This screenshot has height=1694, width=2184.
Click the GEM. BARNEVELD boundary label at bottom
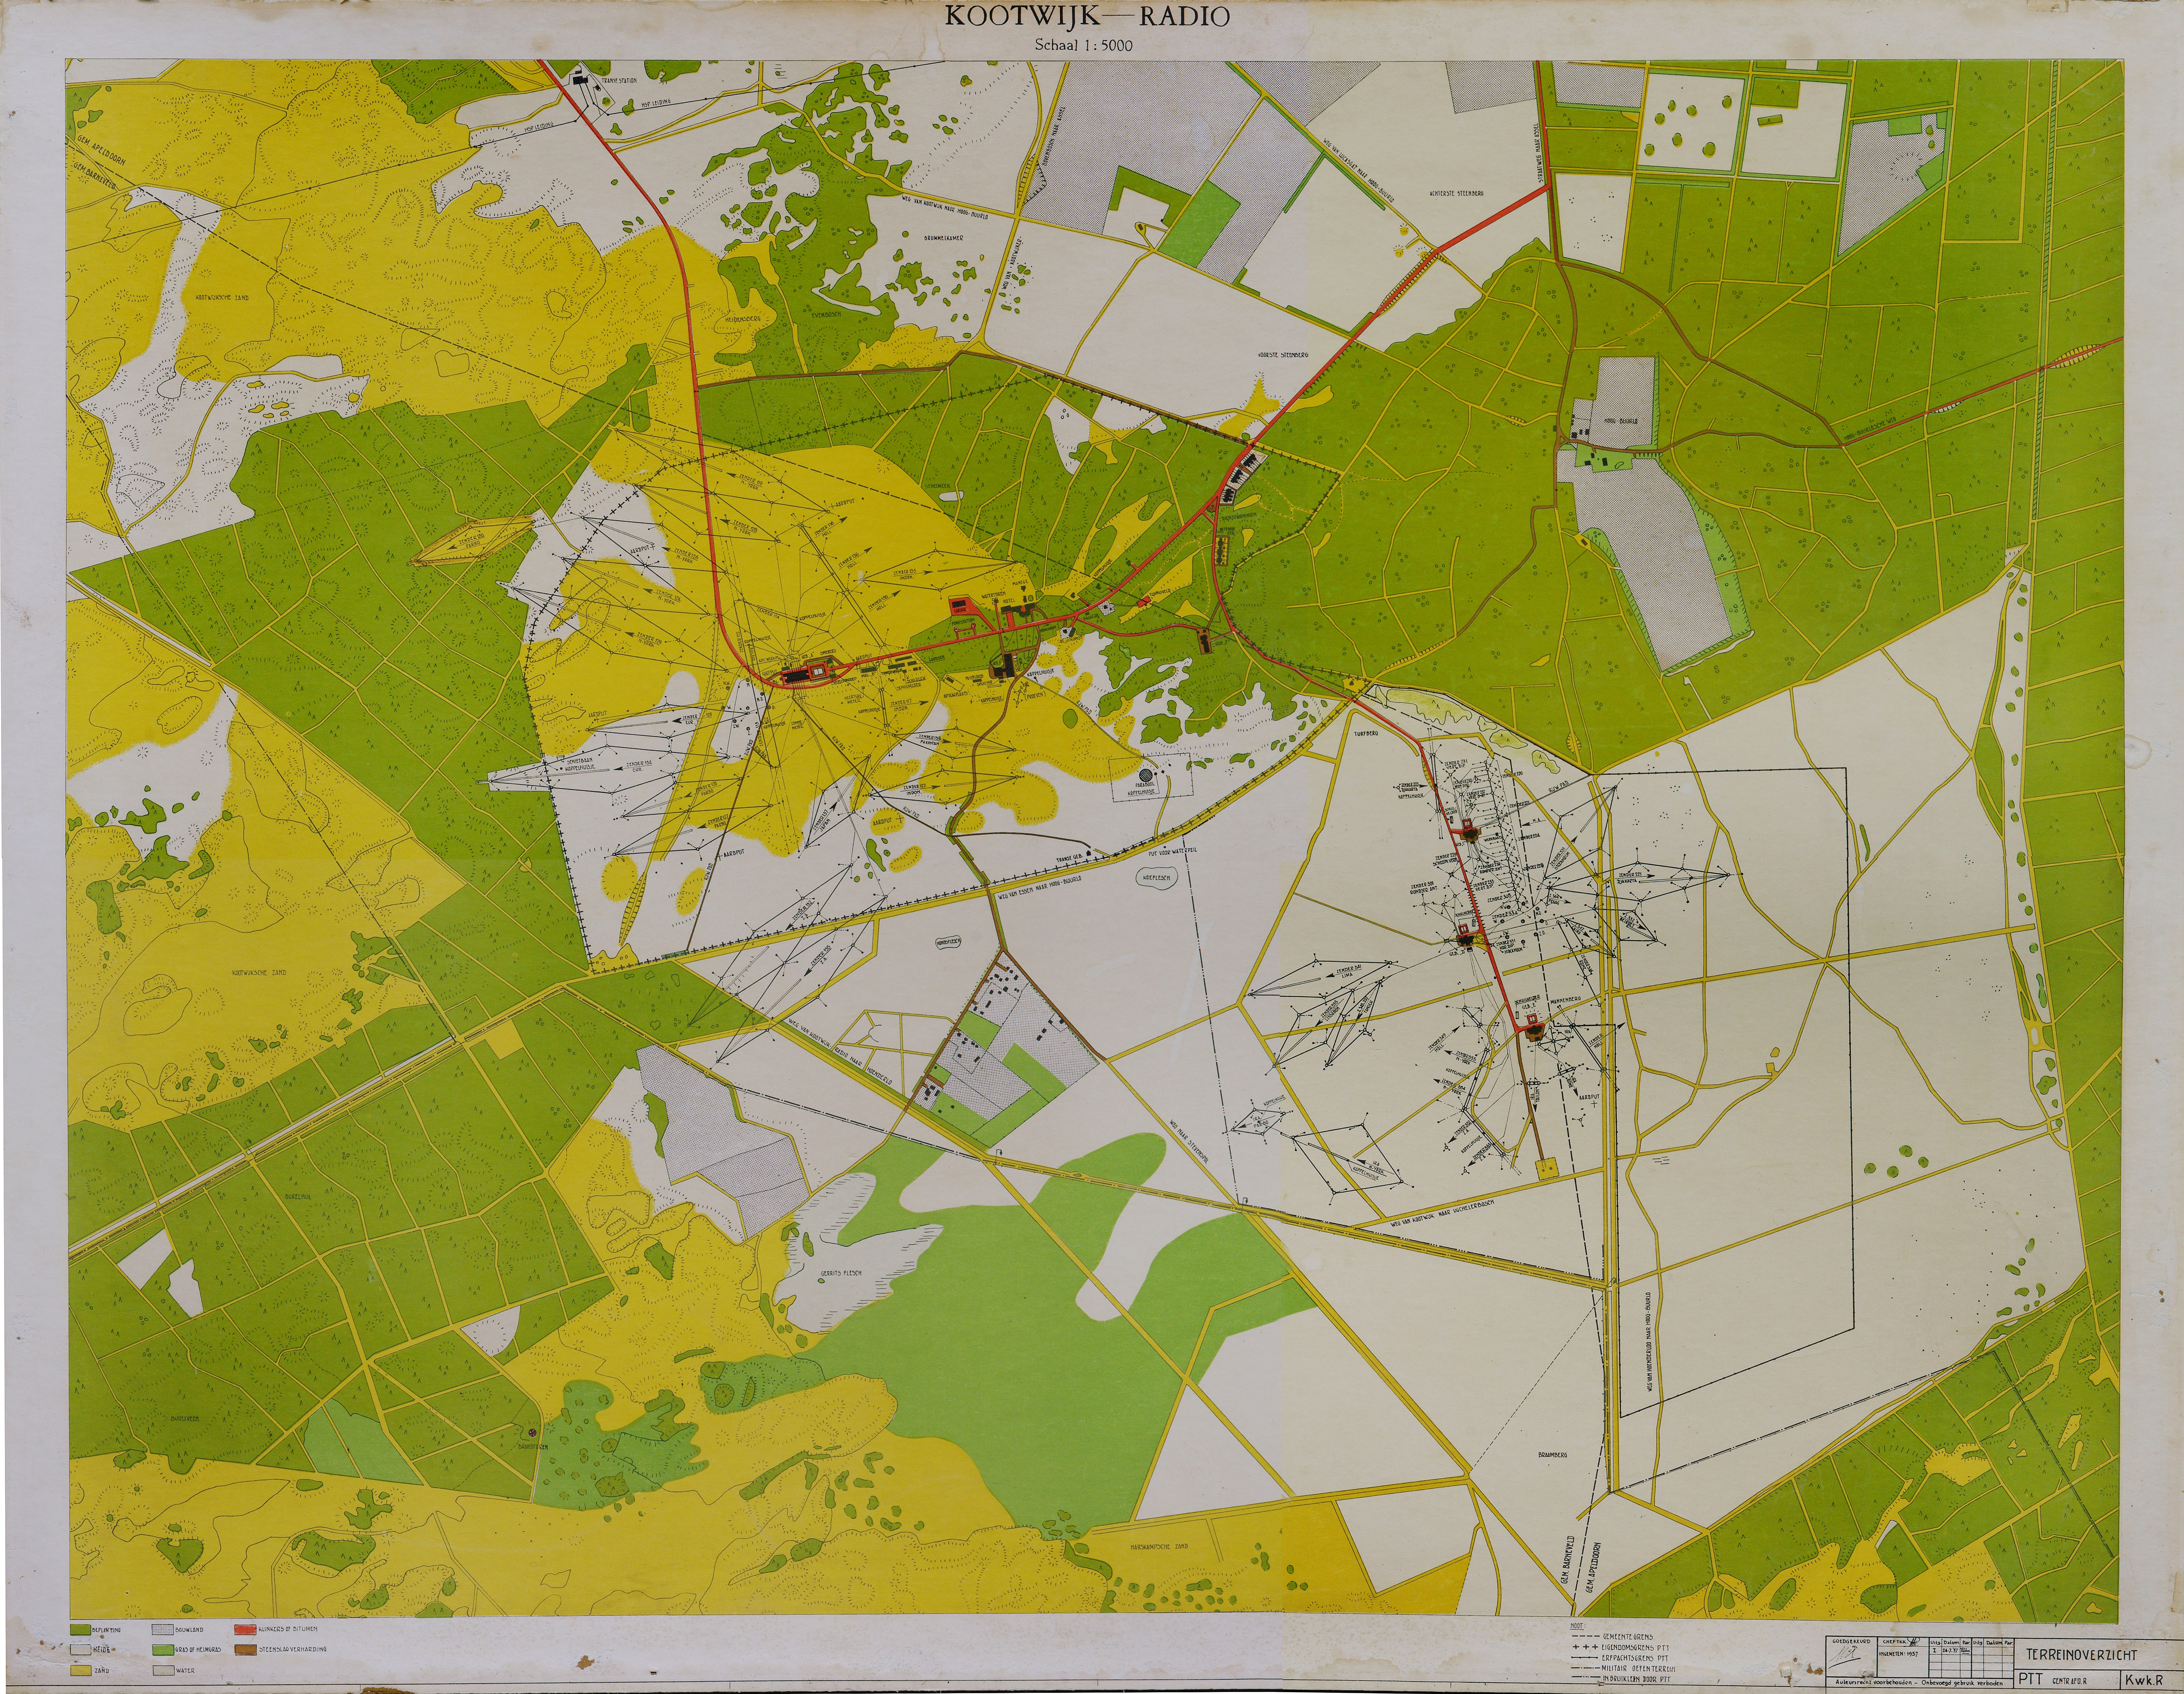[x=1568, y=1560]
